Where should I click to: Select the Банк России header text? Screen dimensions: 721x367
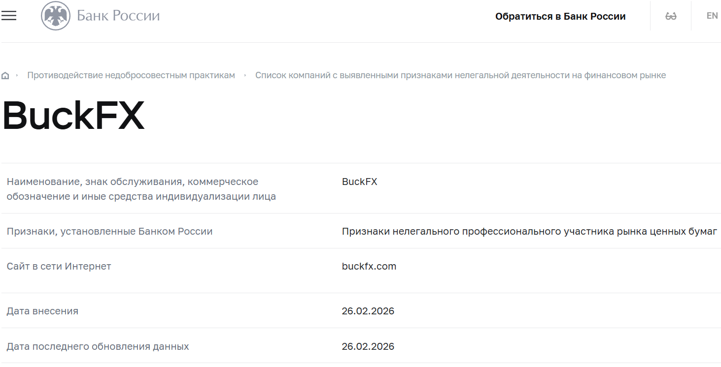coord(118,15)
